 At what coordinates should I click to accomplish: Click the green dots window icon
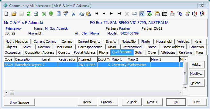[149, 14]
